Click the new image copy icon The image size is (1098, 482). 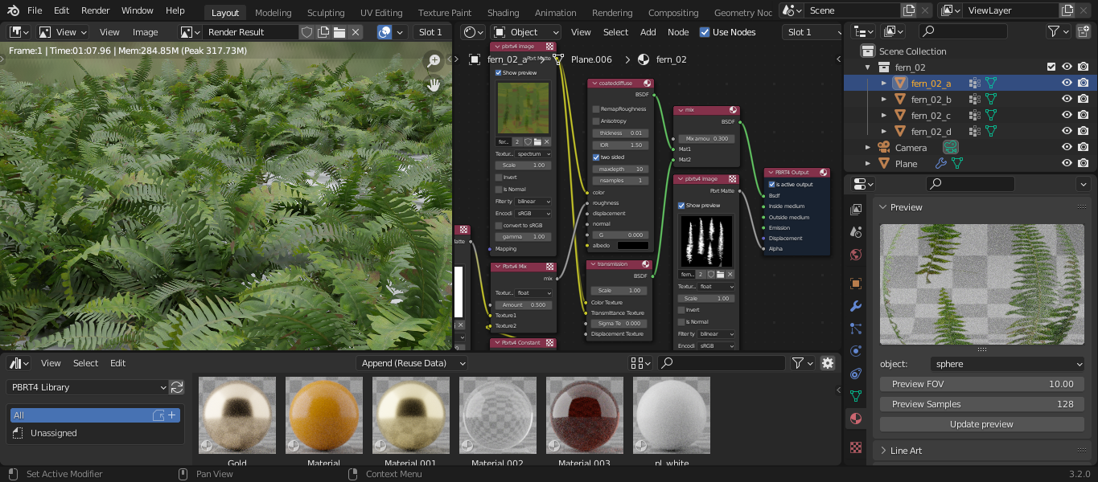pos(323,32)
